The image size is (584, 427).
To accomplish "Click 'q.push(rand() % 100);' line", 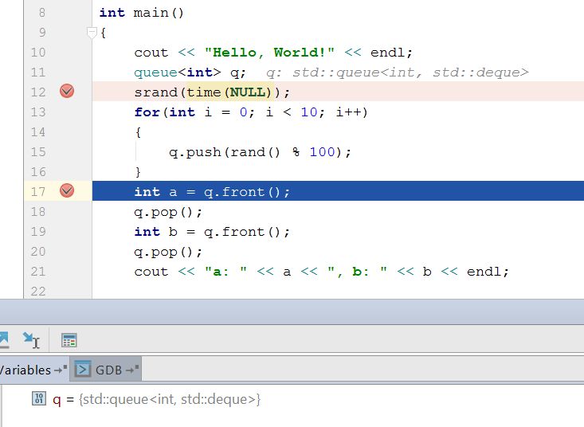I will (x=260, y=152).
